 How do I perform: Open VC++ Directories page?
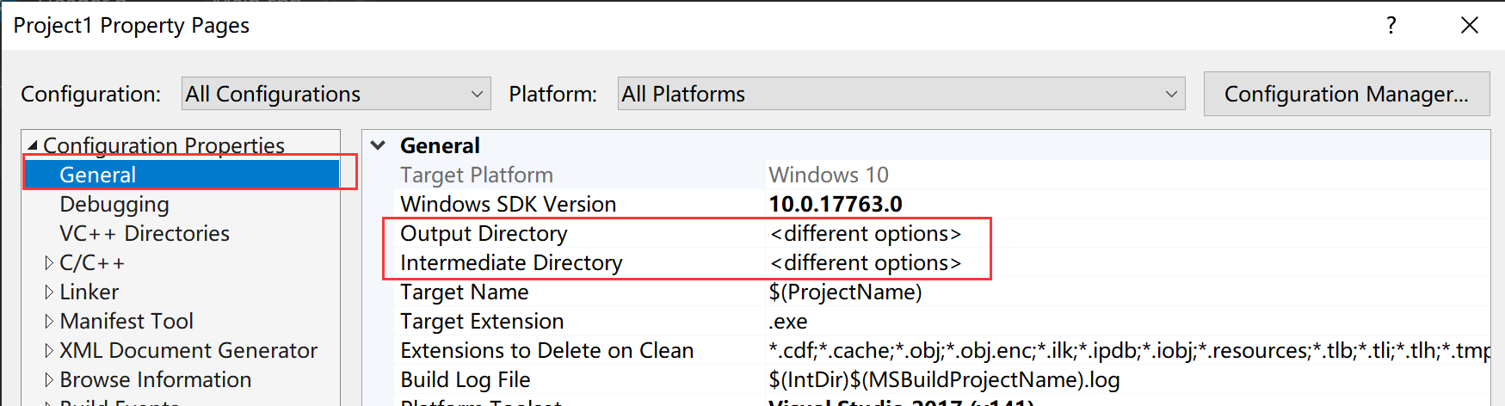[145, 233]
